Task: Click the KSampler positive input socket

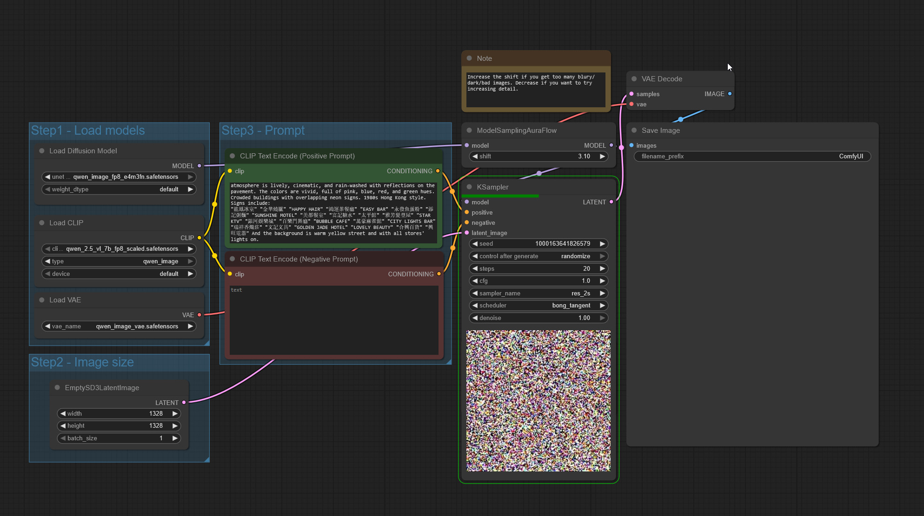Action: click(x=467, y=212)
